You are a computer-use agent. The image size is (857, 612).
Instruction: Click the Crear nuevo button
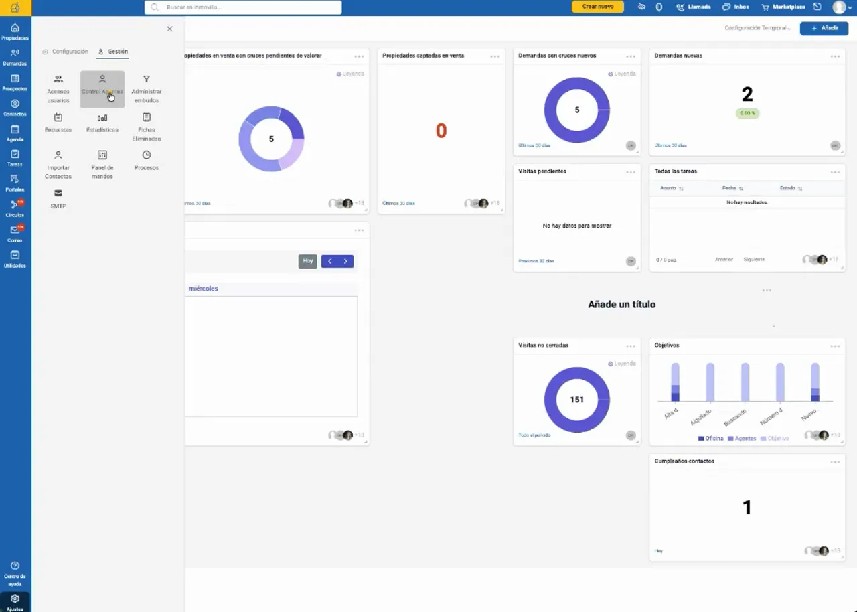[598, 7]
